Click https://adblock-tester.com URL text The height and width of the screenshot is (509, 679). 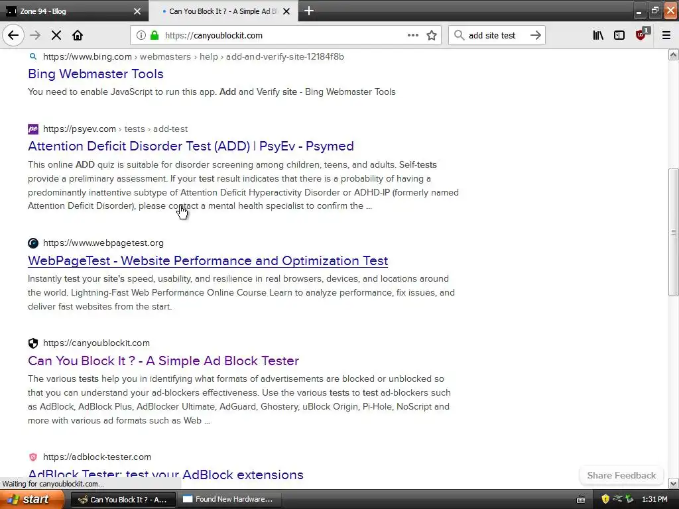click(97, 457)
